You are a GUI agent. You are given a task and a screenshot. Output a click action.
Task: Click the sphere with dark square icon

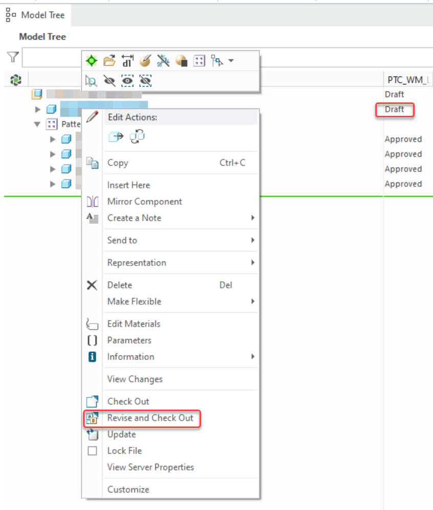point(181,61)
